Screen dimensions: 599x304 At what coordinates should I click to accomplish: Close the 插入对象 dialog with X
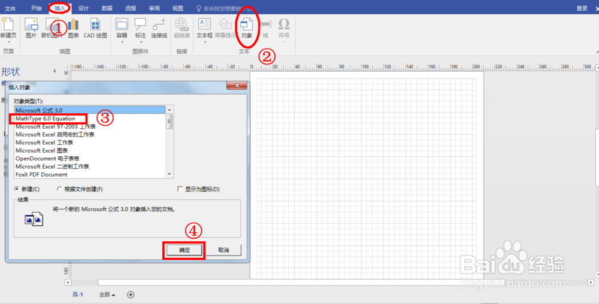pos(237,86)
